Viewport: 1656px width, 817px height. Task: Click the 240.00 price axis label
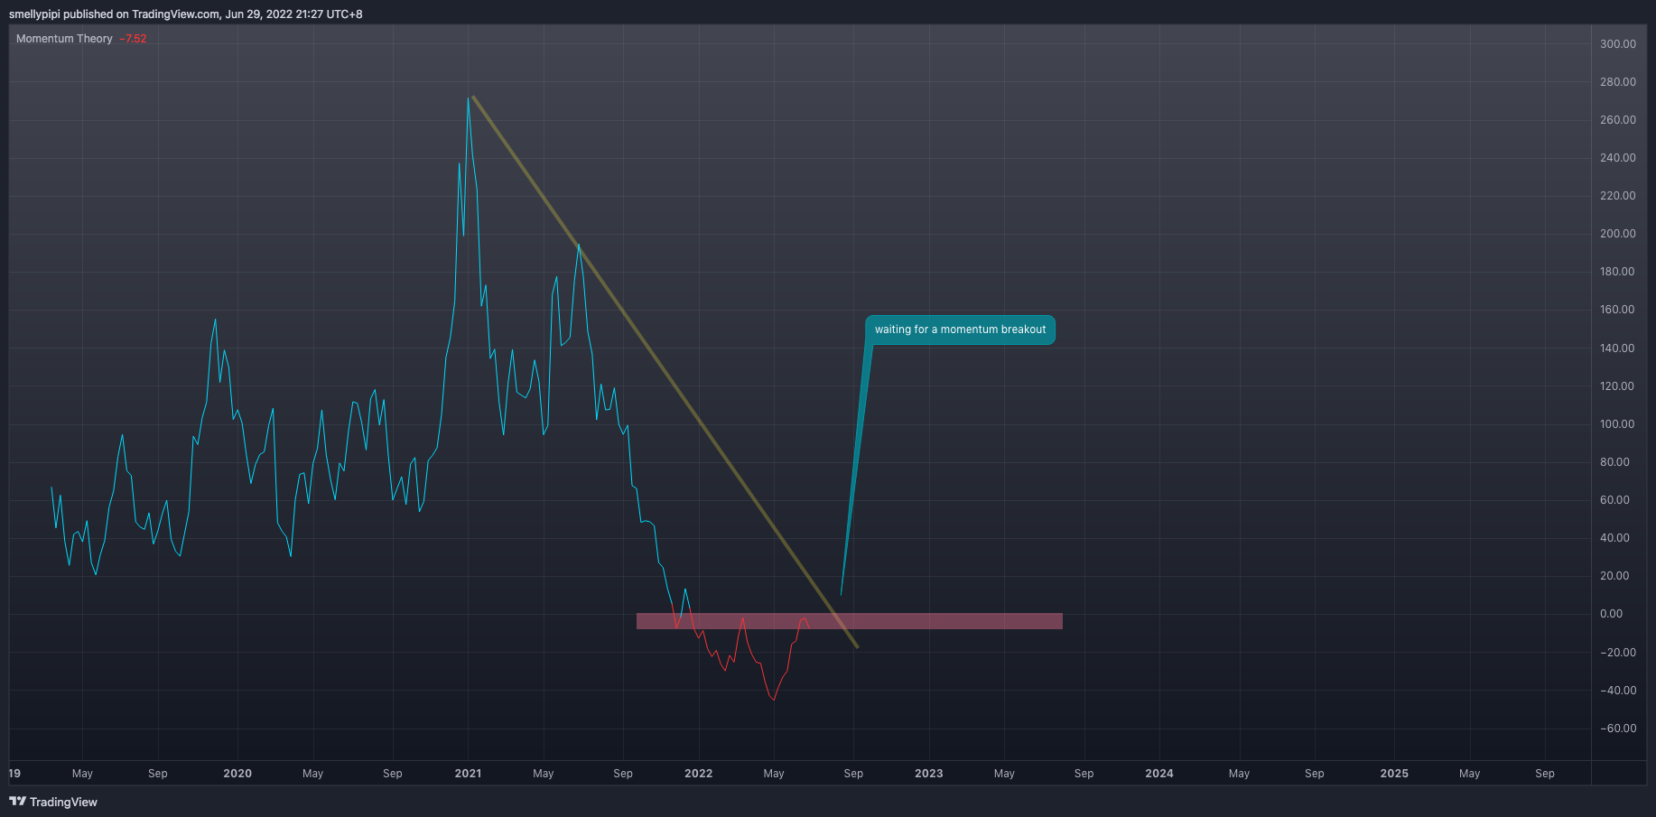1618,157
